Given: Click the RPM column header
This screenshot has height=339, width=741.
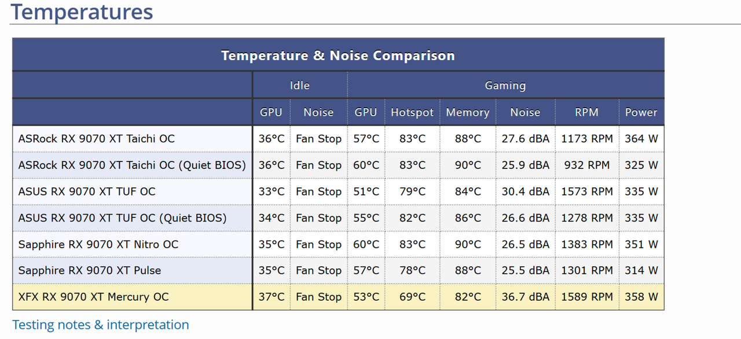Looking at the screenshot, I should (x=587, y=112).
